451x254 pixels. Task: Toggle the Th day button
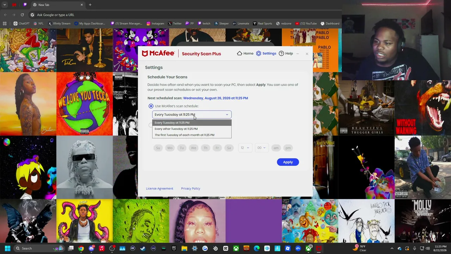(205, 148)
